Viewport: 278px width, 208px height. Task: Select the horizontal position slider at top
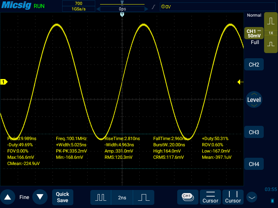coord(122,3)
